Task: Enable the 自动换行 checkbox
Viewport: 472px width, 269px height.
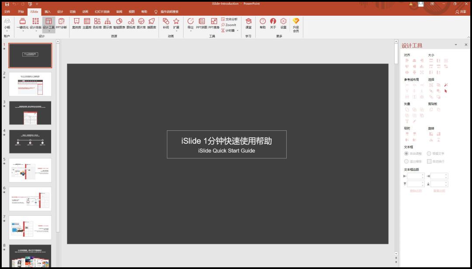Action: [429, 161]
